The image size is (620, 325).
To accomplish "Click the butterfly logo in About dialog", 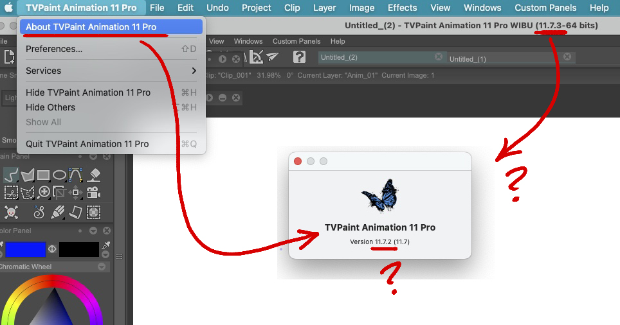I will 380,195.
